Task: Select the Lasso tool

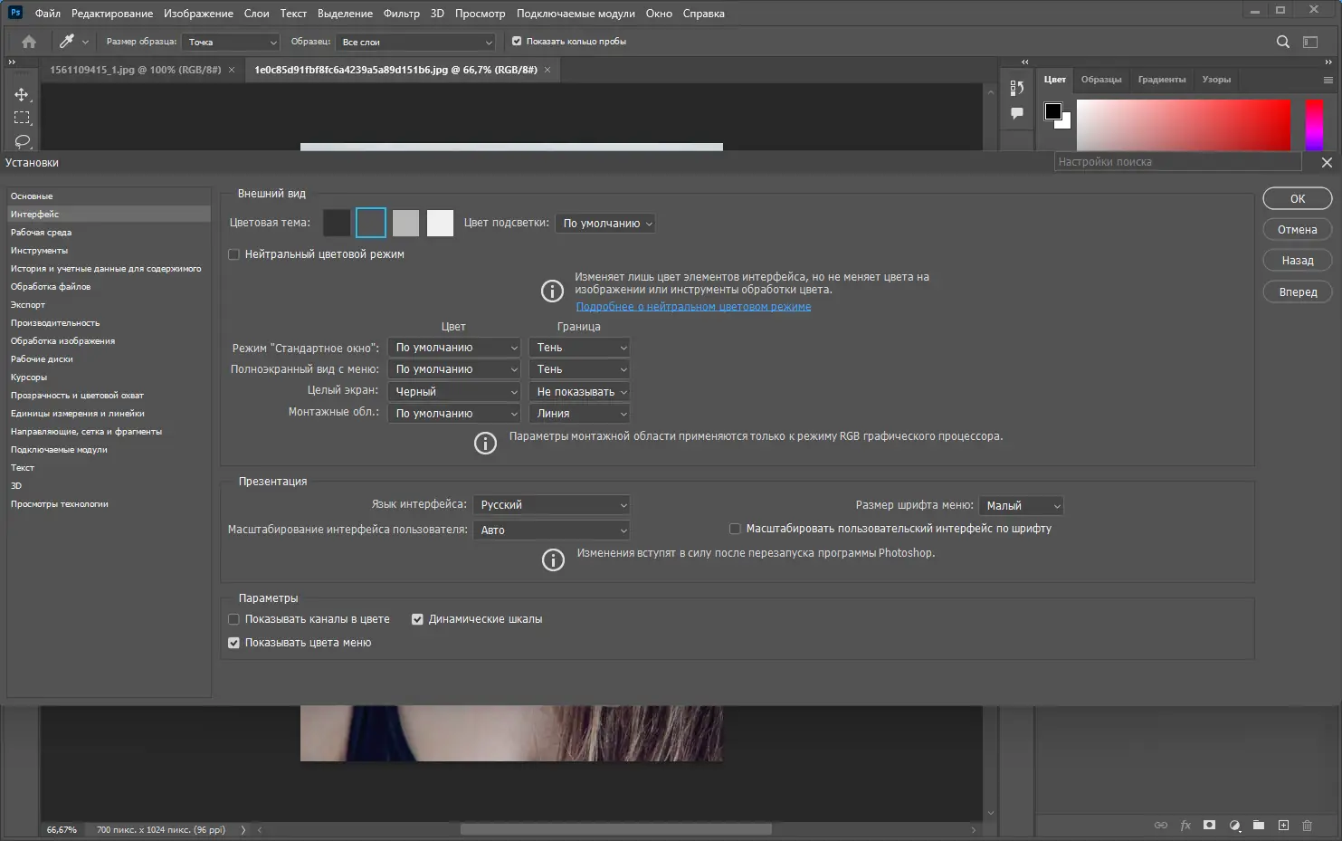Action: [21, 142]
